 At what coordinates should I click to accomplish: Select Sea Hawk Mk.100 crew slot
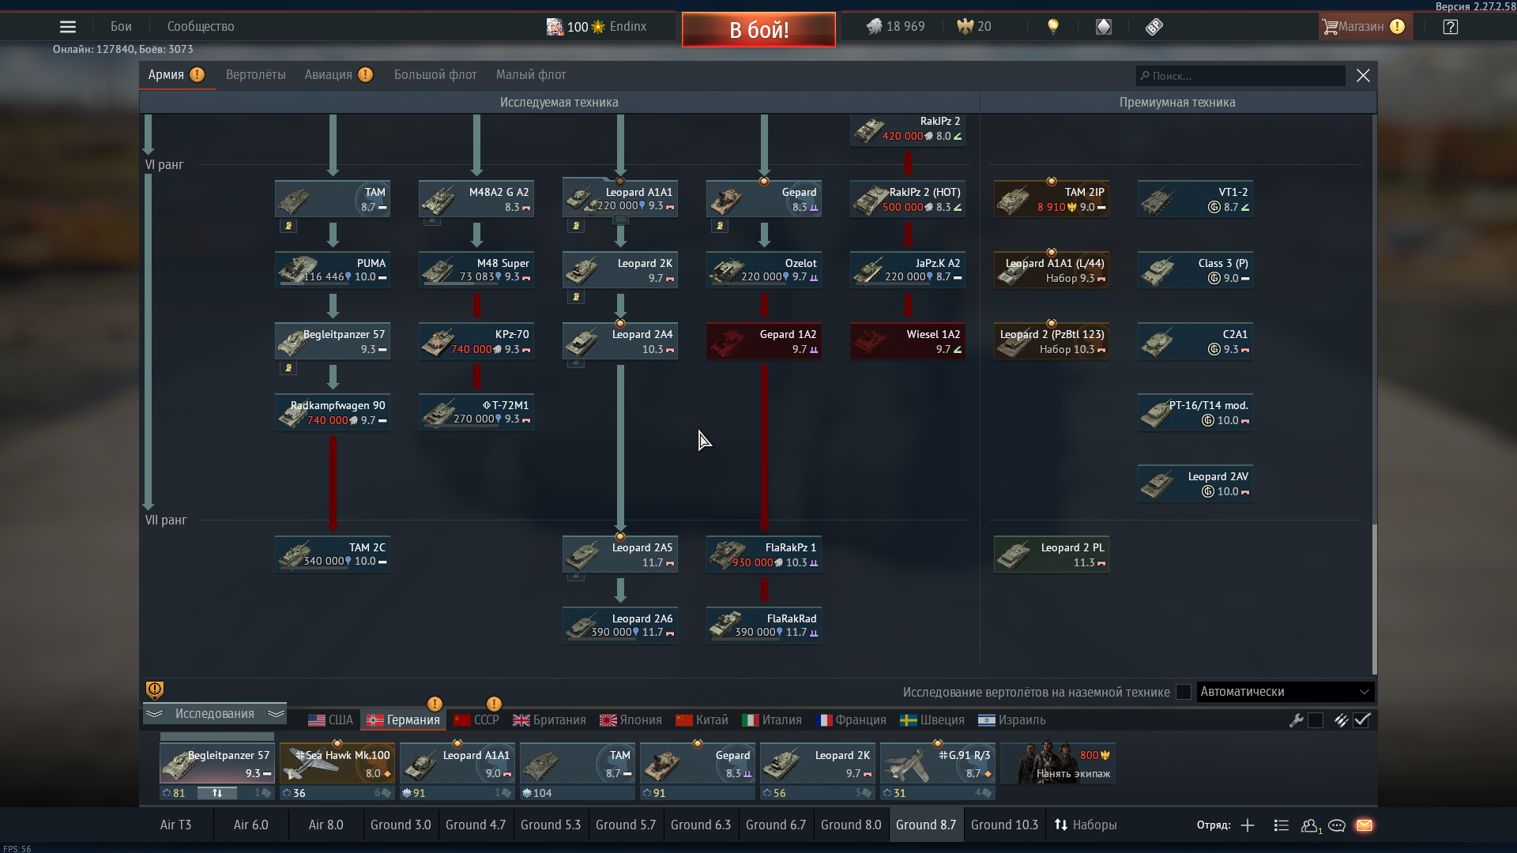point(337,764)
